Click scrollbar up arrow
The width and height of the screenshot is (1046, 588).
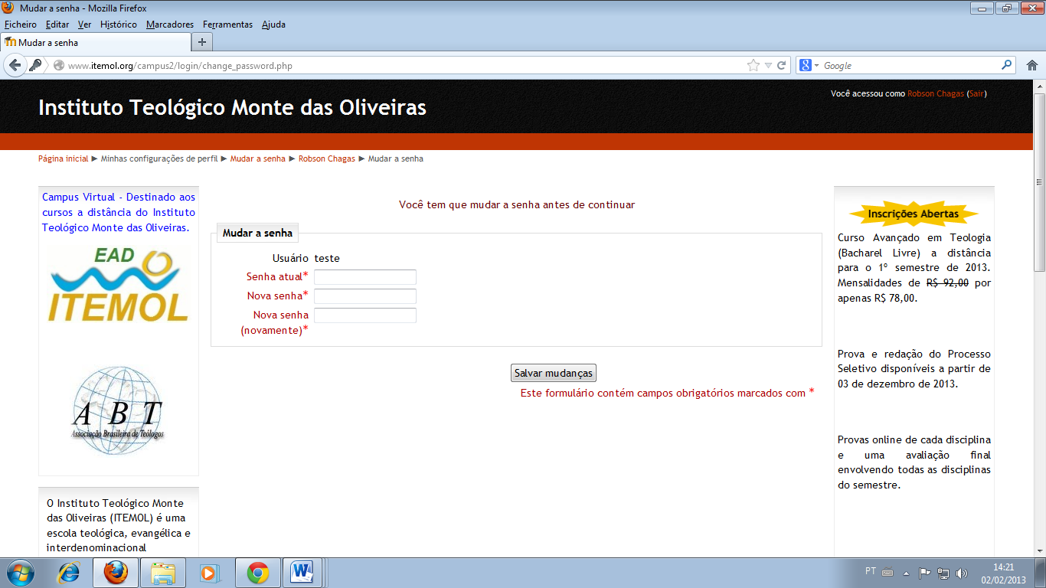(x=1039, y=86)
